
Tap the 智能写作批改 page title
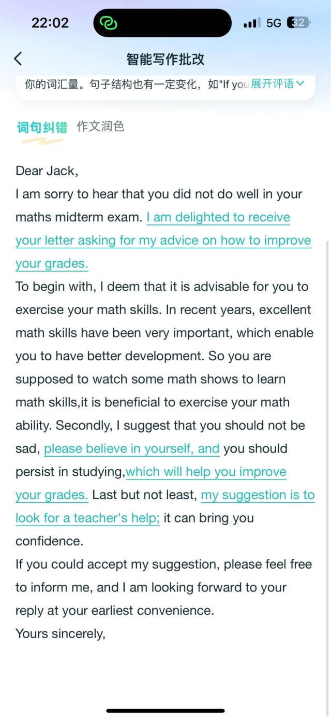pos(165,59)
